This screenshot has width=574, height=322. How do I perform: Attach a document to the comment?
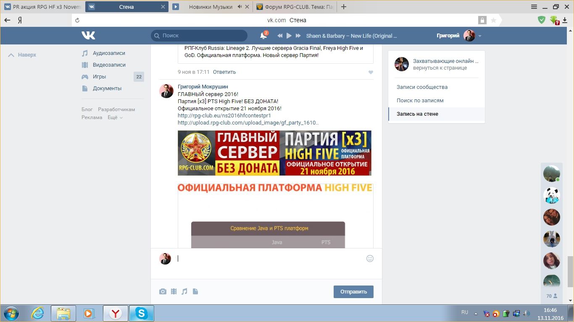195,291
